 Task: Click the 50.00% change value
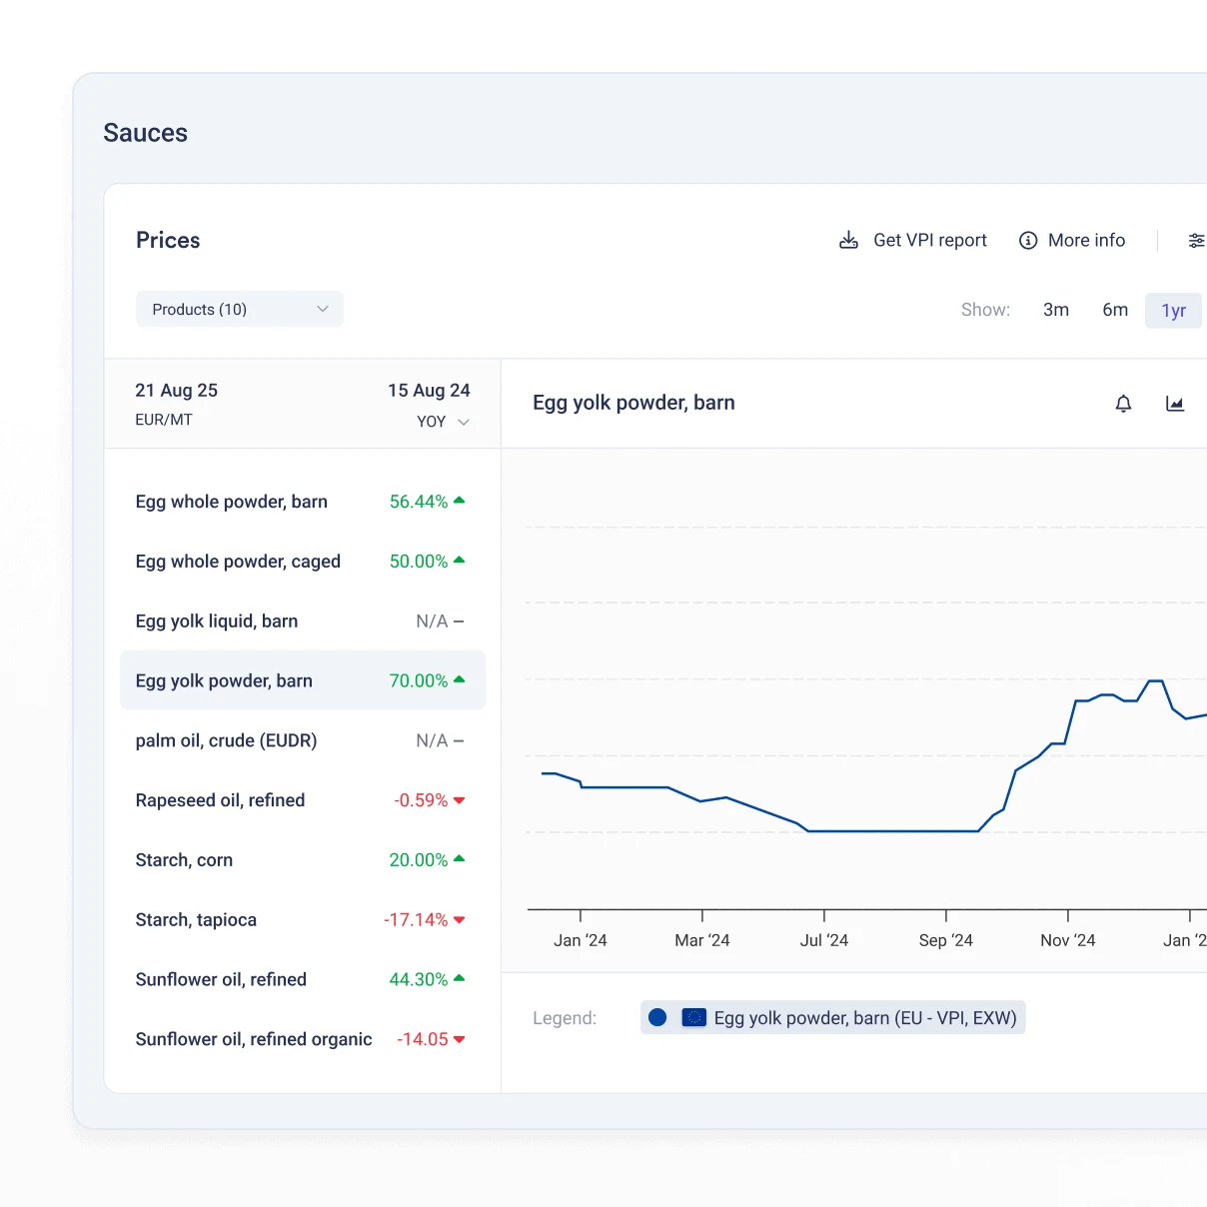point(419,562)
